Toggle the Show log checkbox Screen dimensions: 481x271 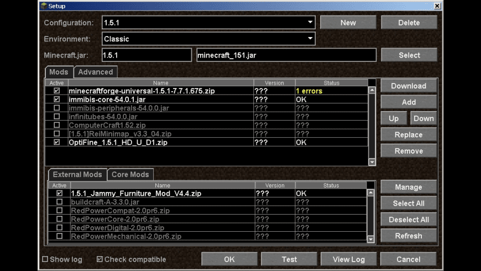(45, 259)
